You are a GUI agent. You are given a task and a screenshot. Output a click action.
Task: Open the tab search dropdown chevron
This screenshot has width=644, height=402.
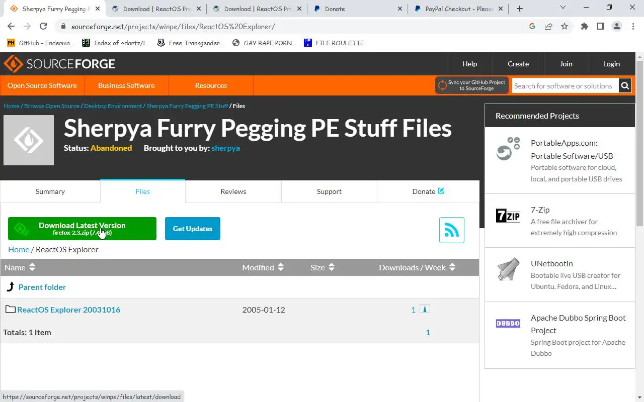click(562, 8)
